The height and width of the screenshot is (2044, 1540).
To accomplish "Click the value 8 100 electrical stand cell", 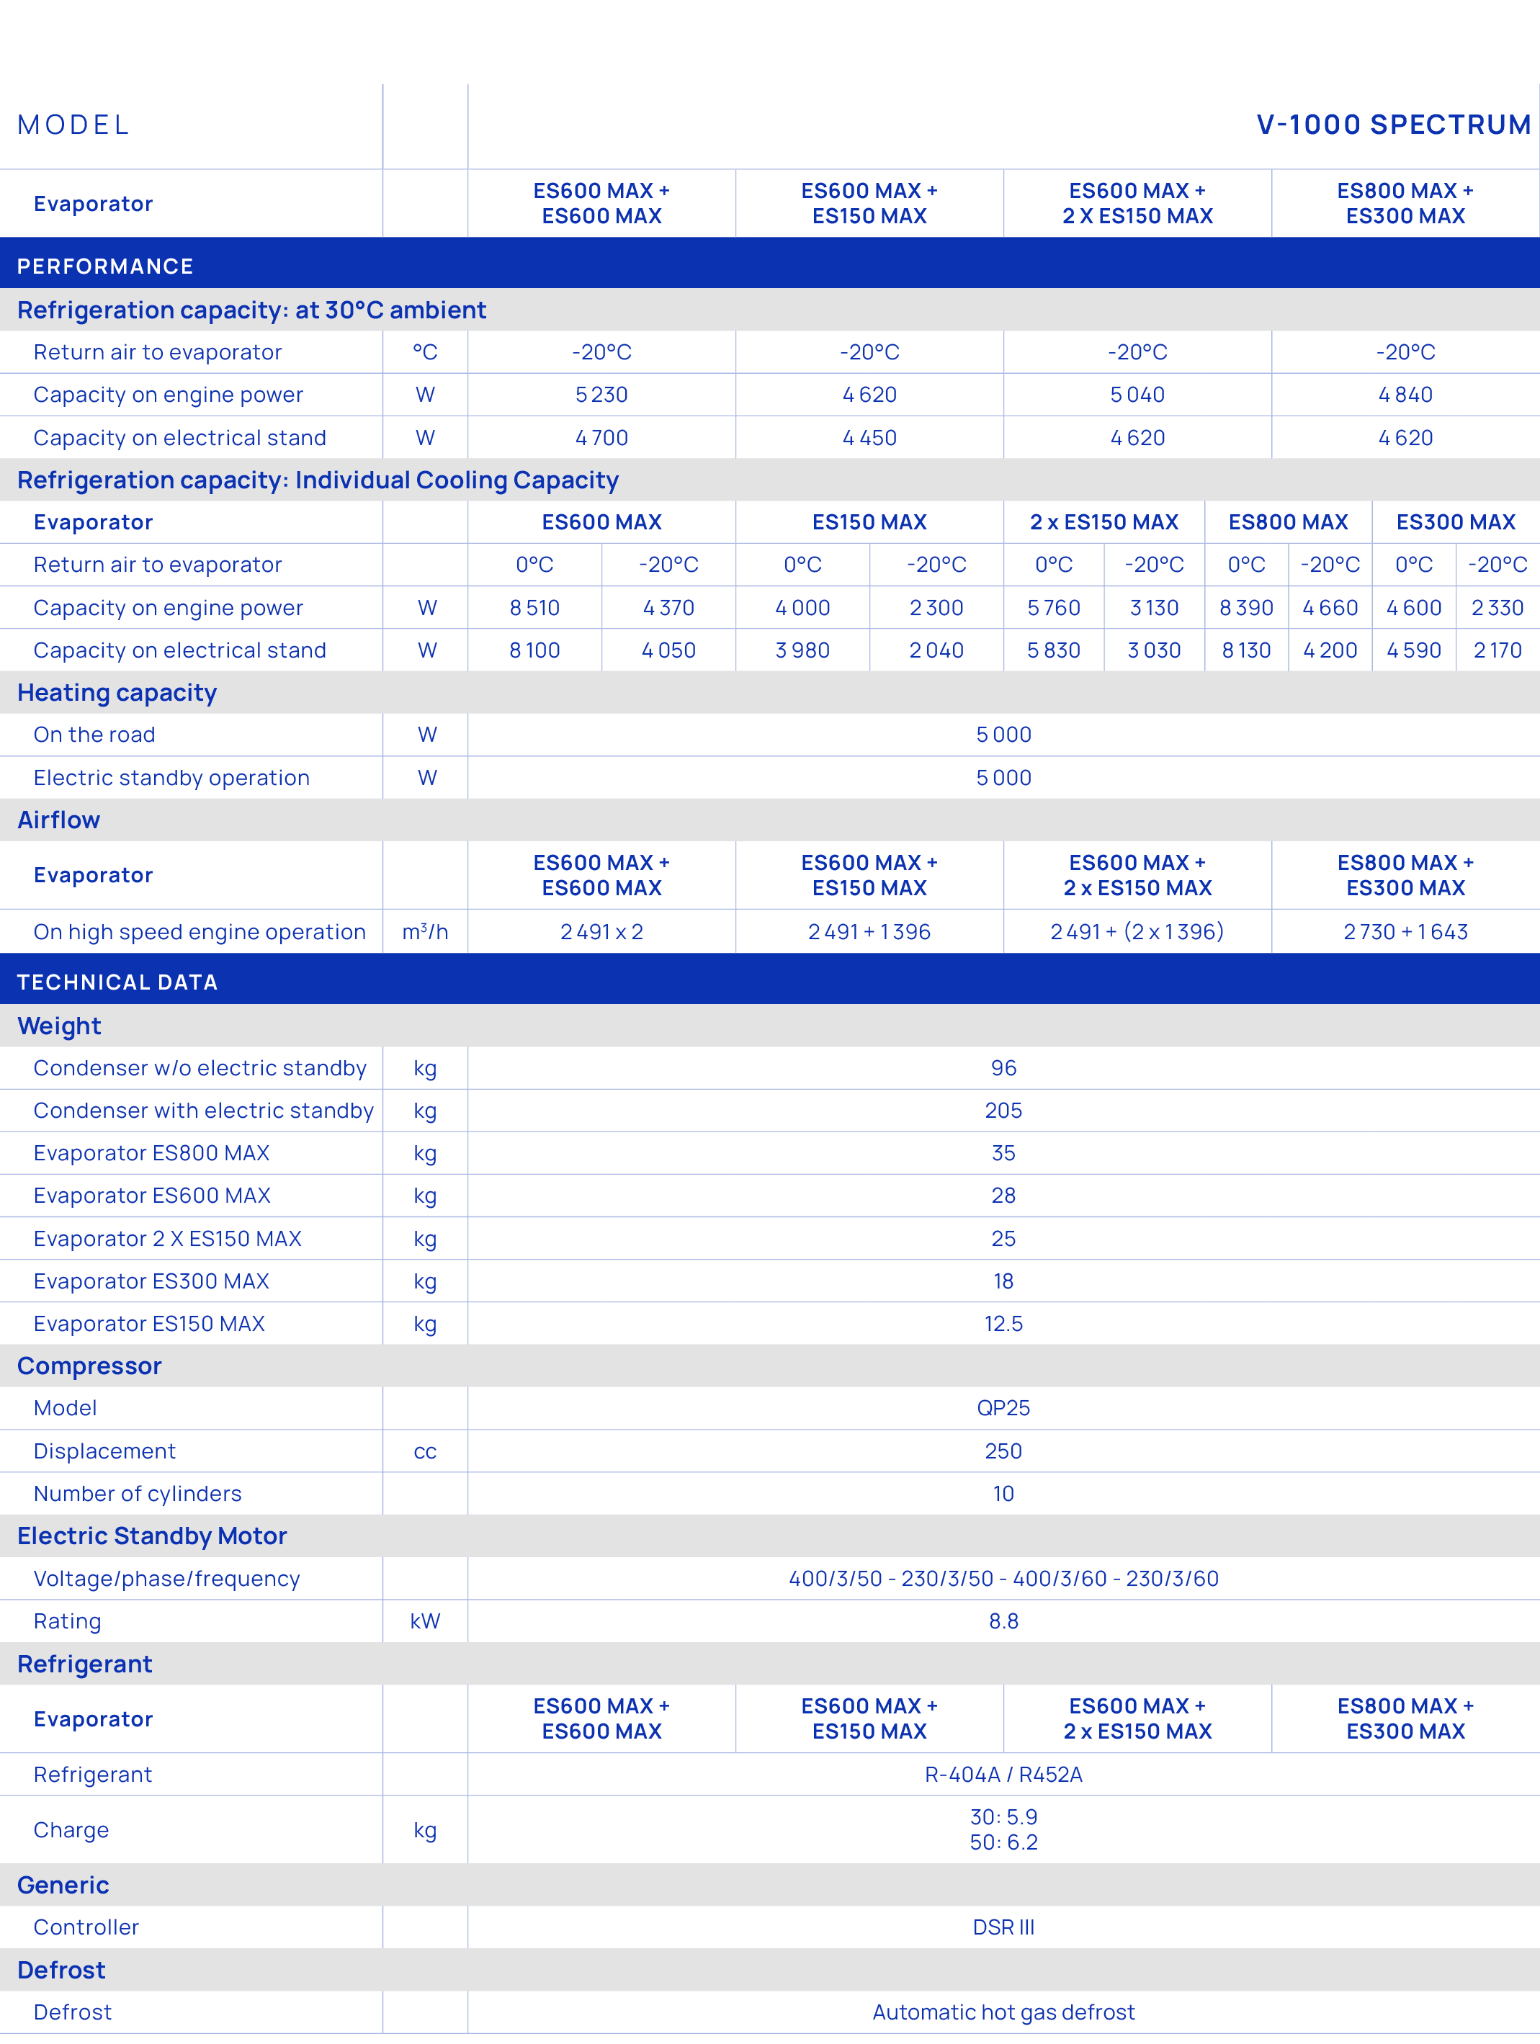I will [535, 650].
